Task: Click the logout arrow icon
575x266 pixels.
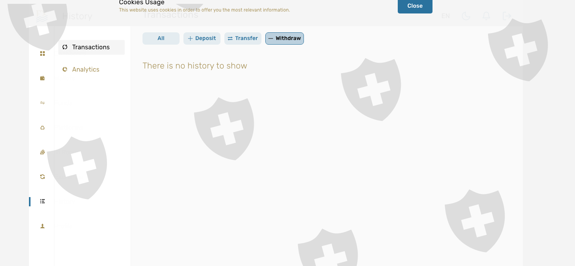Action: (507, 16)
